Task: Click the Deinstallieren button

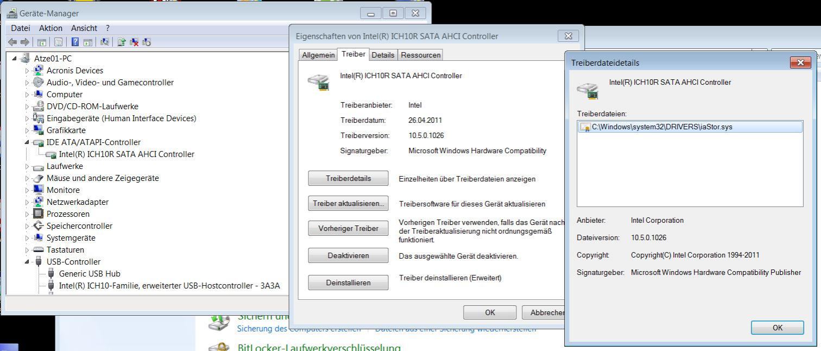Action: 348,283
